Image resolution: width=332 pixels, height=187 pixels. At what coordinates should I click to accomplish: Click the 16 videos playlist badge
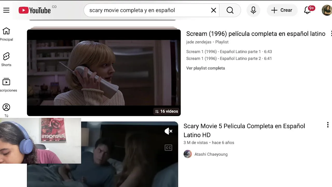tap(167, 111)
